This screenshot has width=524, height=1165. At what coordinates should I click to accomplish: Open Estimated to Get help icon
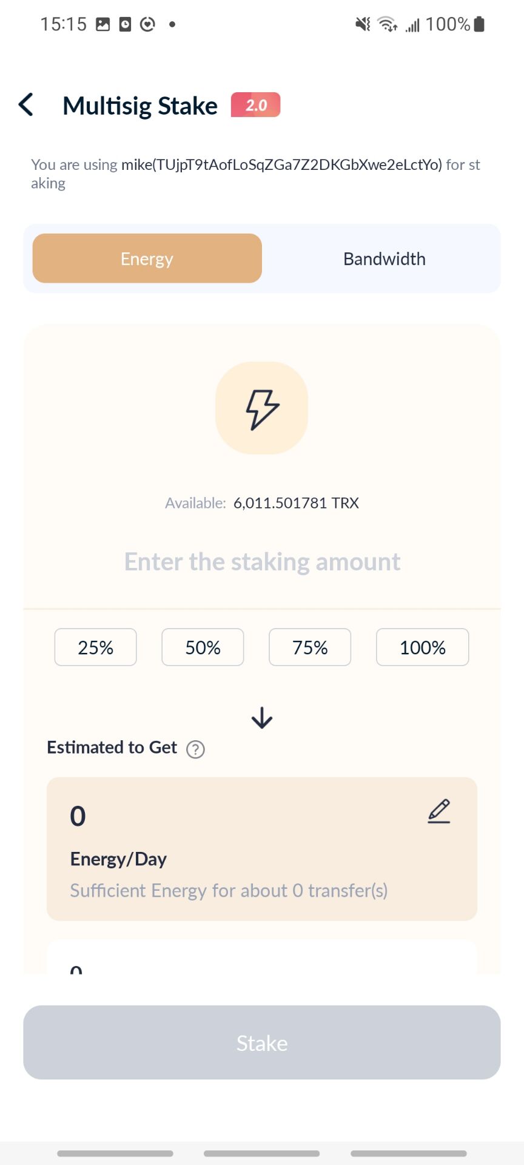coord(195,749)
